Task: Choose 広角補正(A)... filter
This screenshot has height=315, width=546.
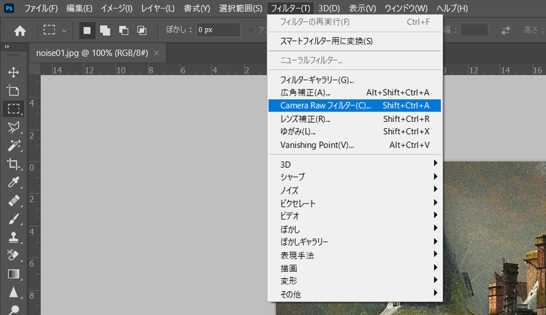Action: pos(355,93)
